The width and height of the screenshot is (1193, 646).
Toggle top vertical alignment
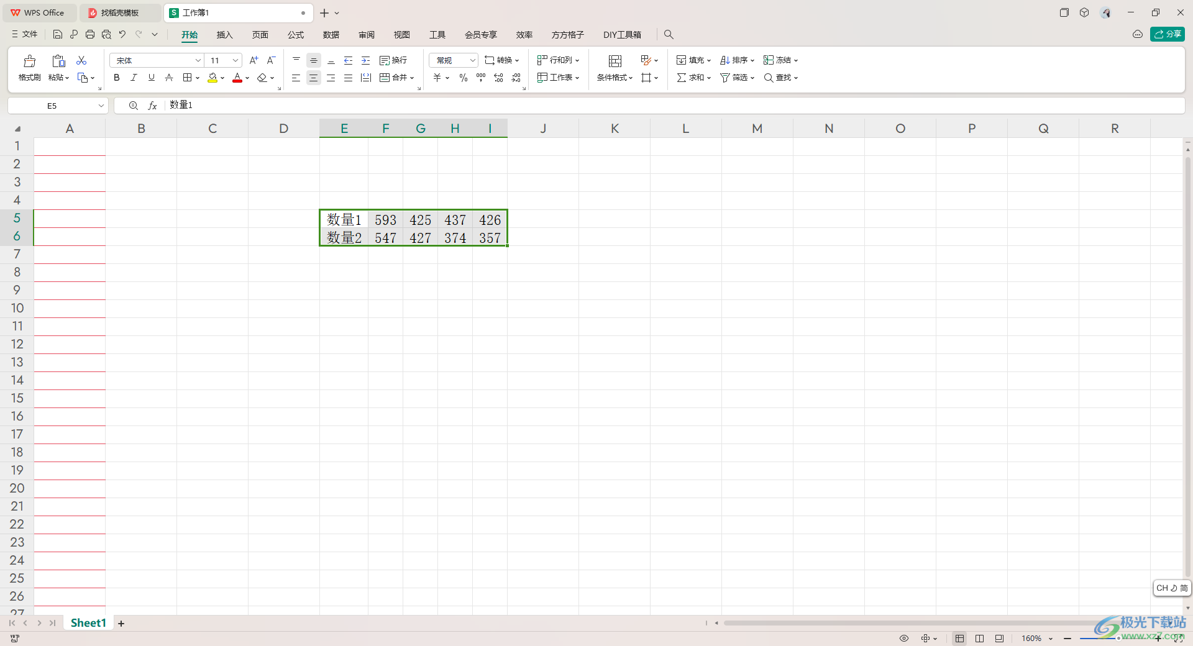(296, 60)
